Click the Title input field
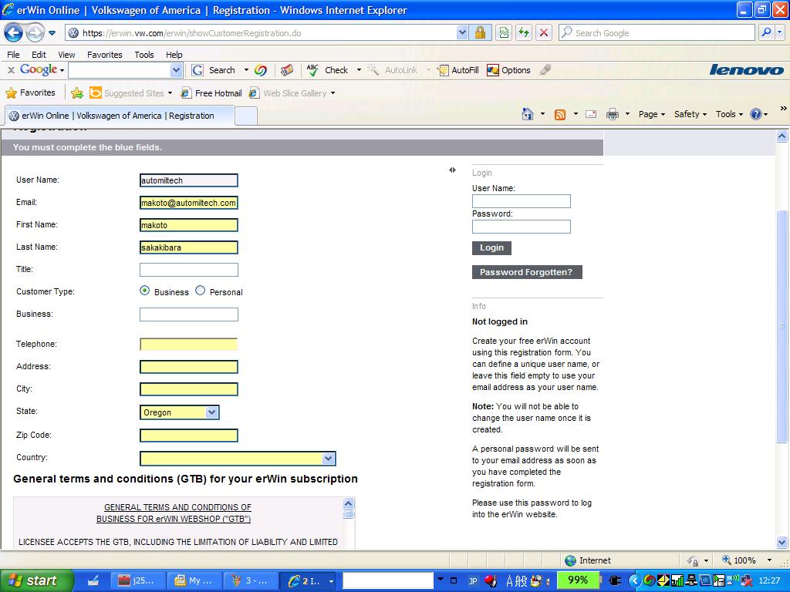The image size is (790, 592). [188, 270]
